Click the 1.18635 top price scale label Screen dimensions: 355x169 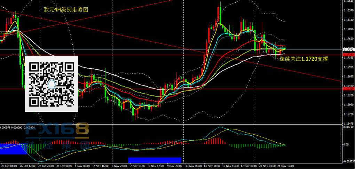348,1
